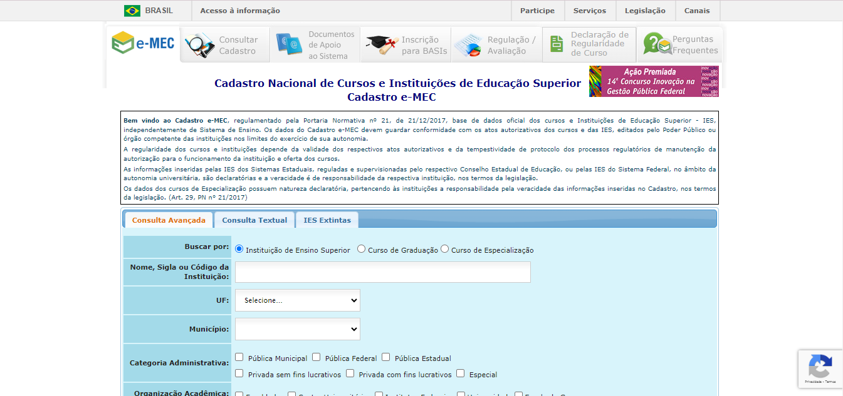Click the heading 'Cadastro Nacional de Cursos e Instituições de Educação Superior'
The height and width of the screenshot is (396, 843).
pyautogui.click(x=397, y=83)
